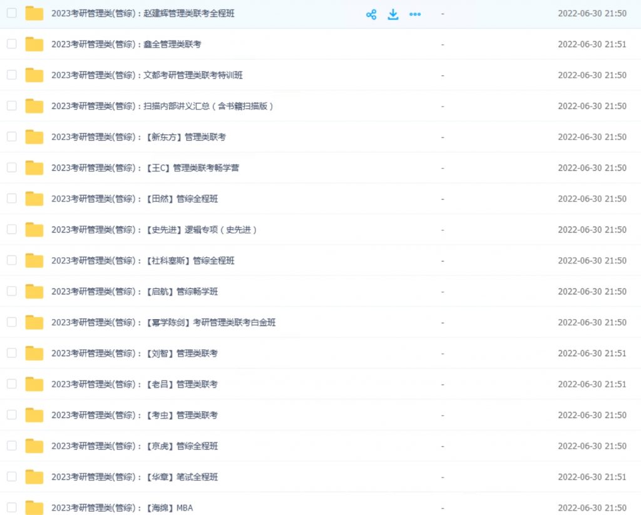Open folder name 【京虎】管综全程班
Screen dimensions: 641x515
135,446
